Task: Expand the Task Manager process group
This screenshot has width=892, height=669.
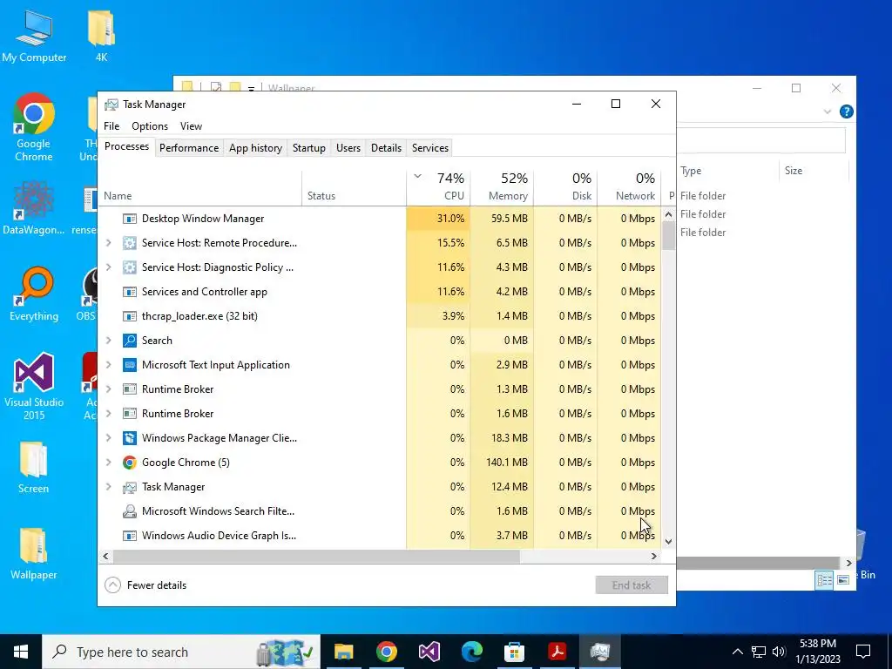Action: 109,487
